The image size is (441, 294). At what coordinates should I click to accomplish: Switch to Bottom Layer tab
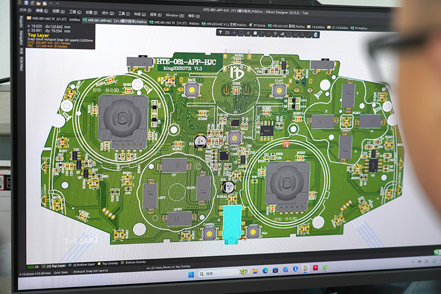pos(84,264)
